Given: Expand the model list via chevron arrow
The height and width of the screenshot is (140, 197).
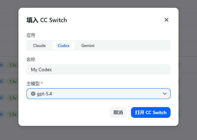Looking at the screenshot, I should tap(165, 94).
